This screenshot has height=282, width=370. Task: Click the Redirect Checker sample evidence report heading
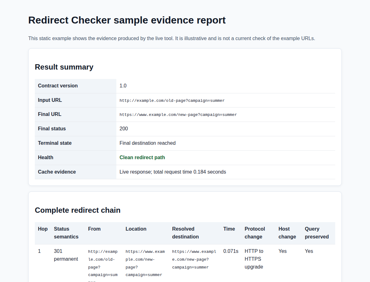point(127,20)
